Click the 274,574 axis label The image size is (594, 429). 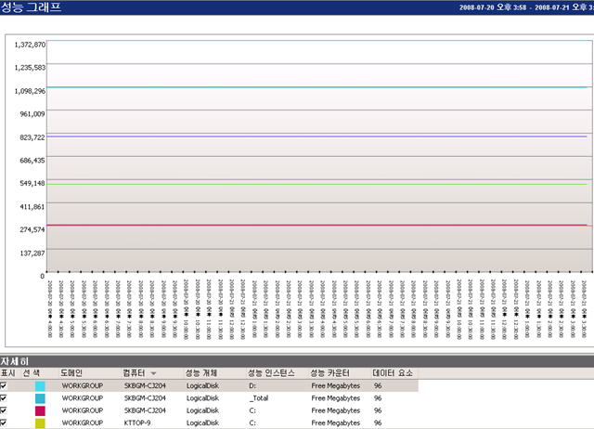pyautogui.click(x=32, y=229)
